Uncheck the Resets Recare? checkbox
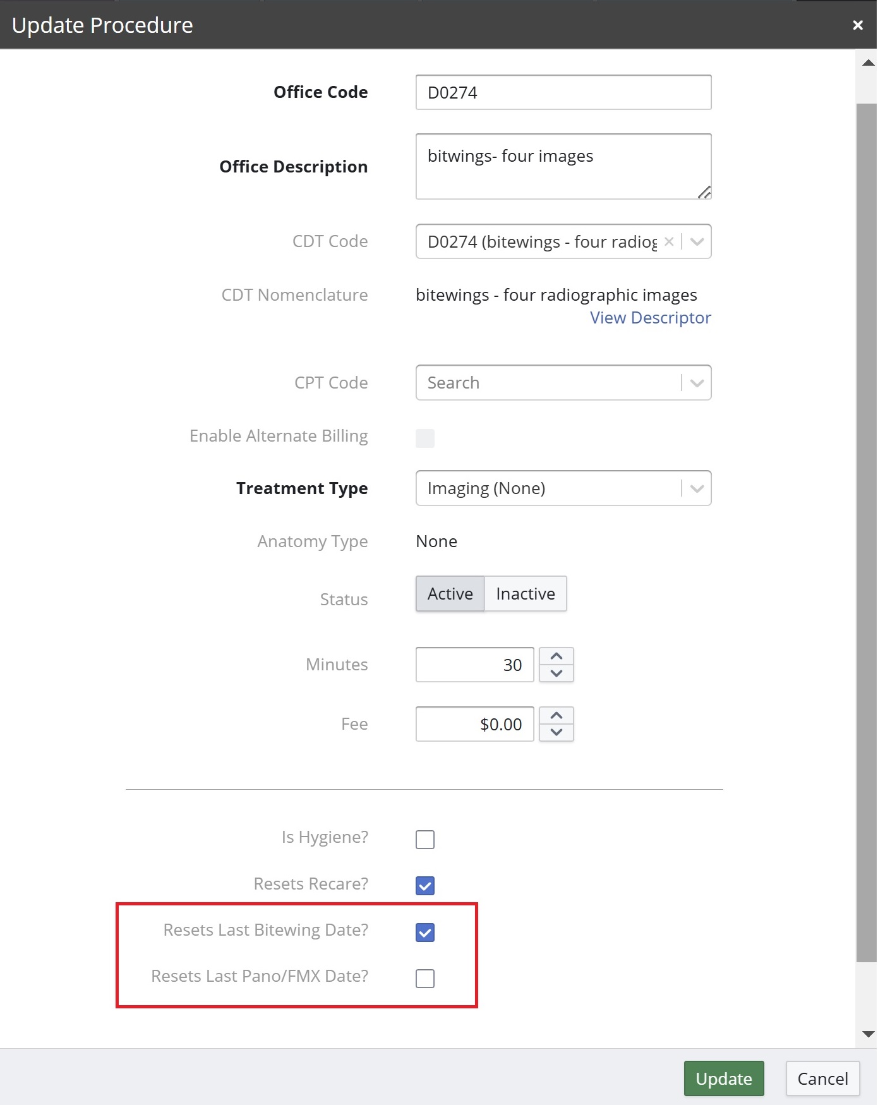878x1105 pixels. (425, 886)
